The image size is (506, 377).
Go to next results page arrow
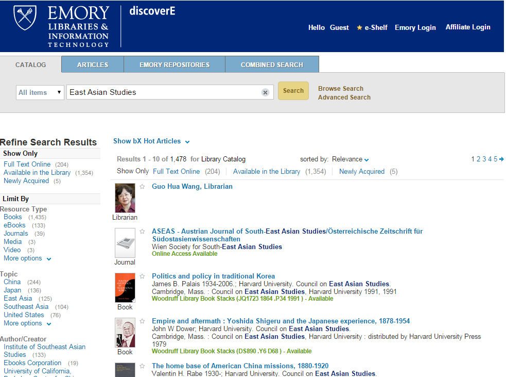click(501, 159)
